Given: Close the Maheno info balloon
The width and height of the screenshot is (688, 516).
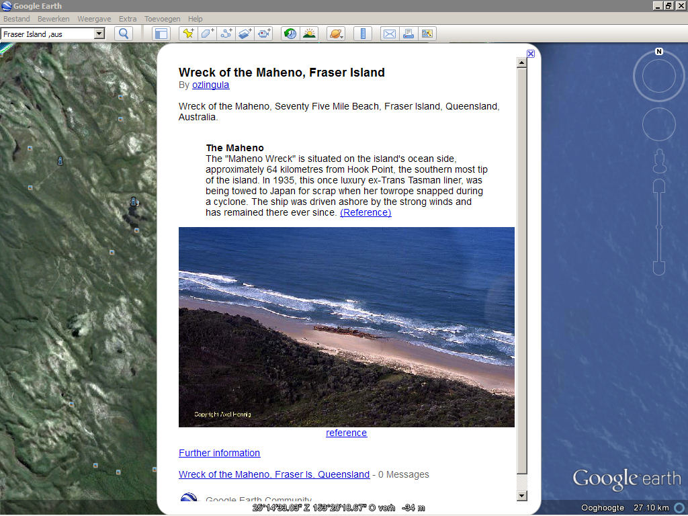Looking at the screenshot, I should pyautogui.click(x=531, y=54).
